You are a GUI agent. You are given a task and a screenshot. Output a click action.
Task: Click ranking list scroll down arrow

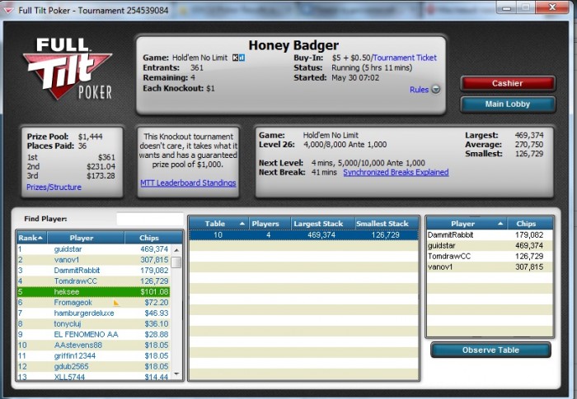pos(176,374)
